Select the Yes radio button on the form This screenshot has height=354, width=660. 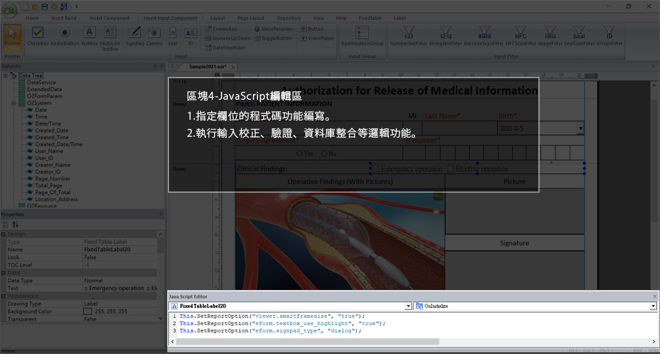coord(300,153)
